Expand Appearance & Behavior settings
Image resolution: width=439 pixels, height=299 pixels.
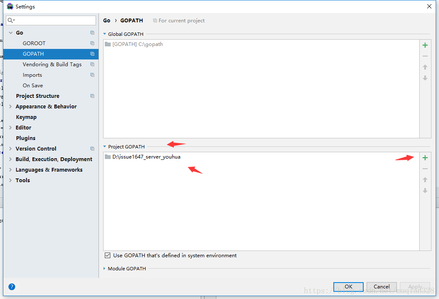(11, 107)
